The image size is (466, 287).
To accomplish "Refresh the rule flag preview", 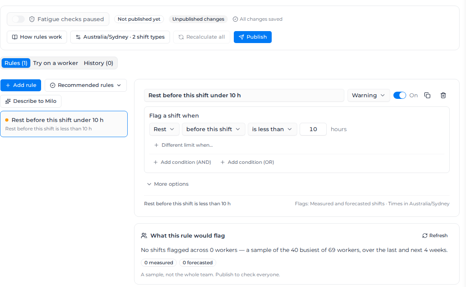I will [x=435, y=235].
